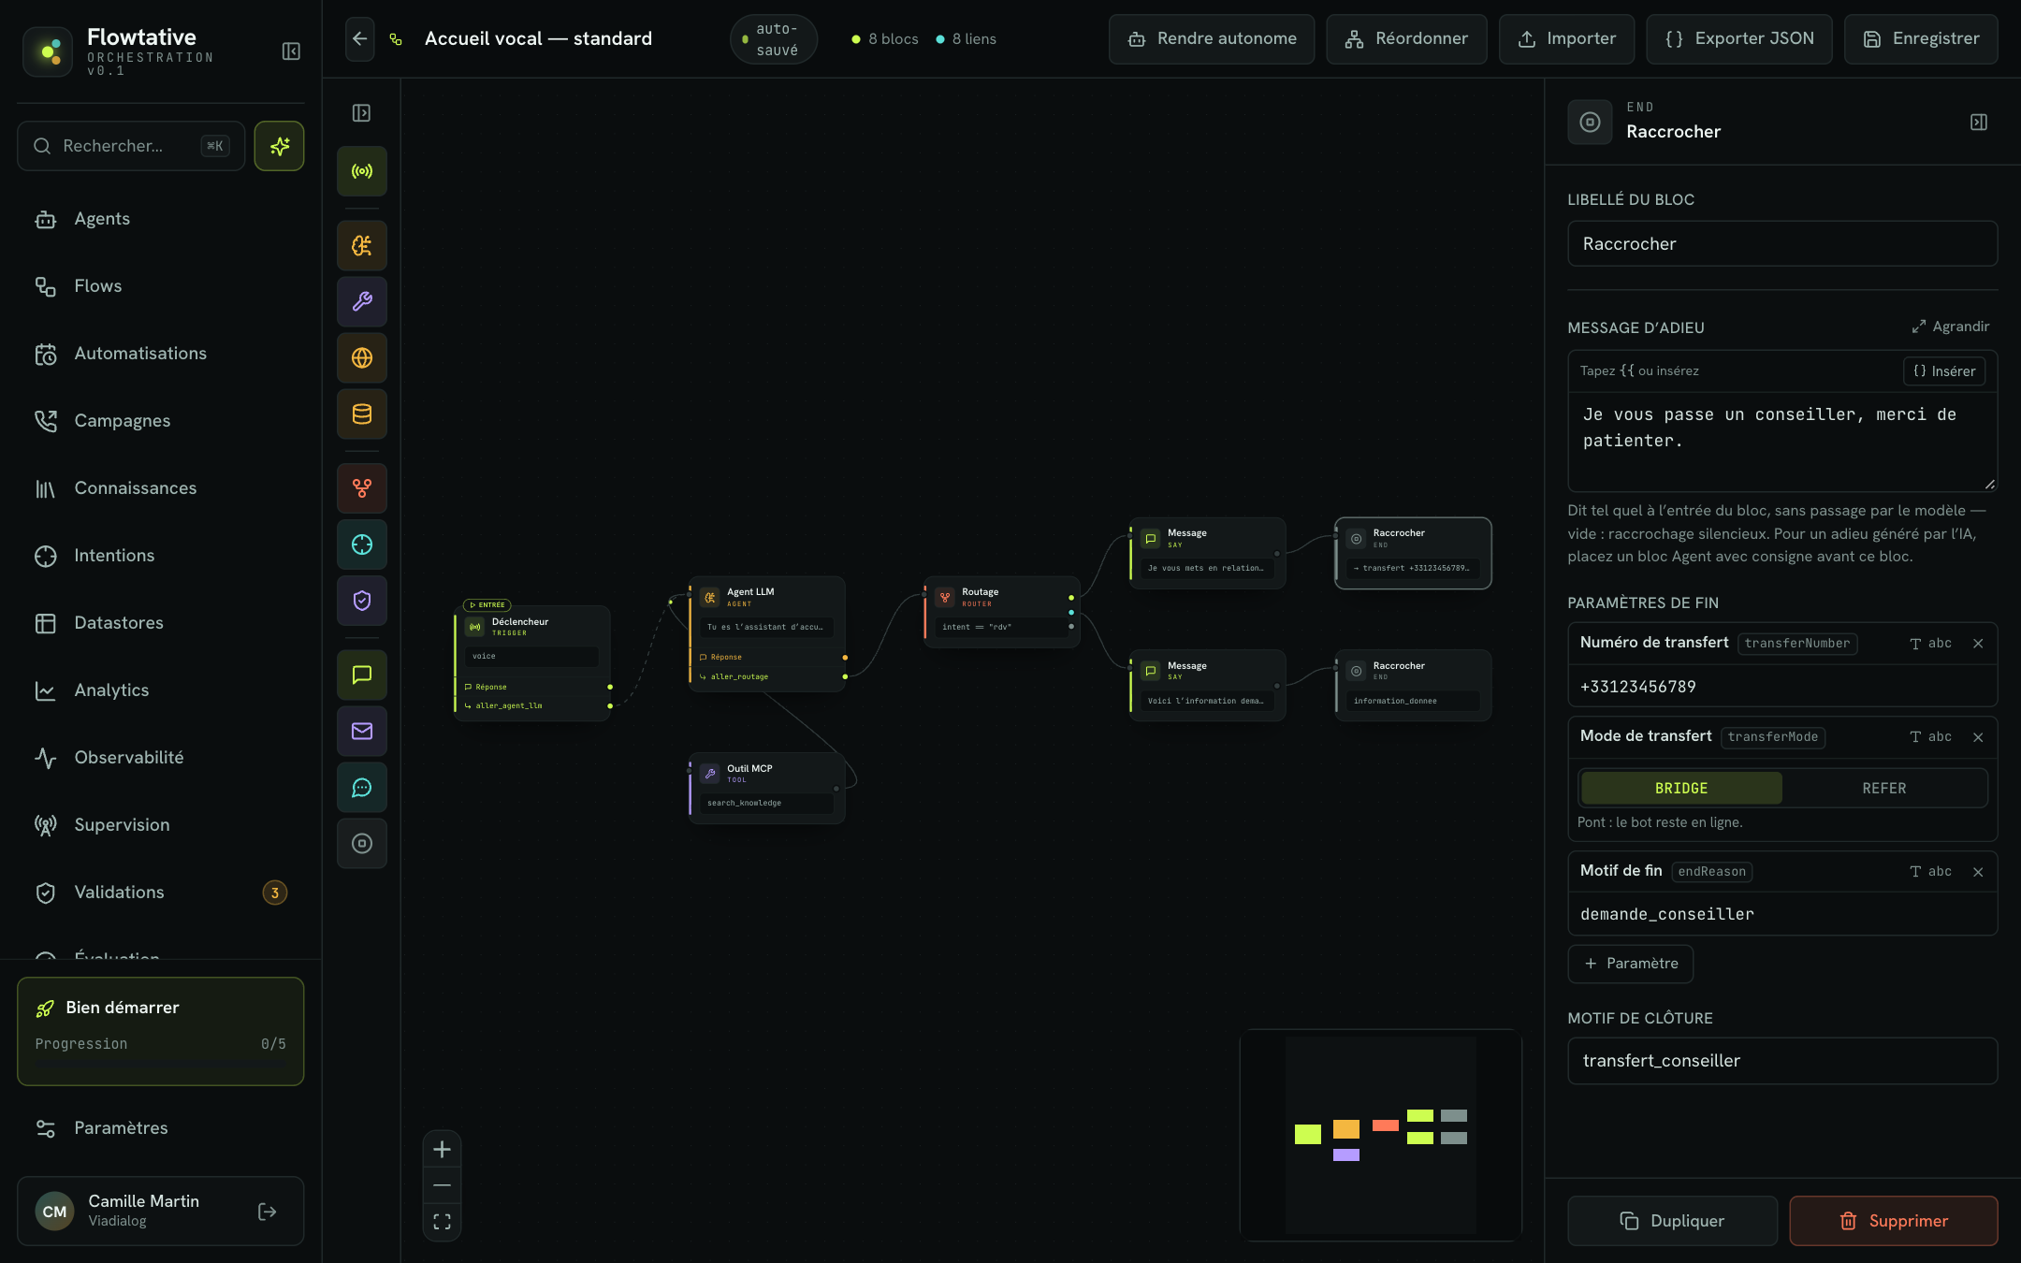Click the Exporter JSON button
Viewport: 2021px width, 1263px height.
1739,39
